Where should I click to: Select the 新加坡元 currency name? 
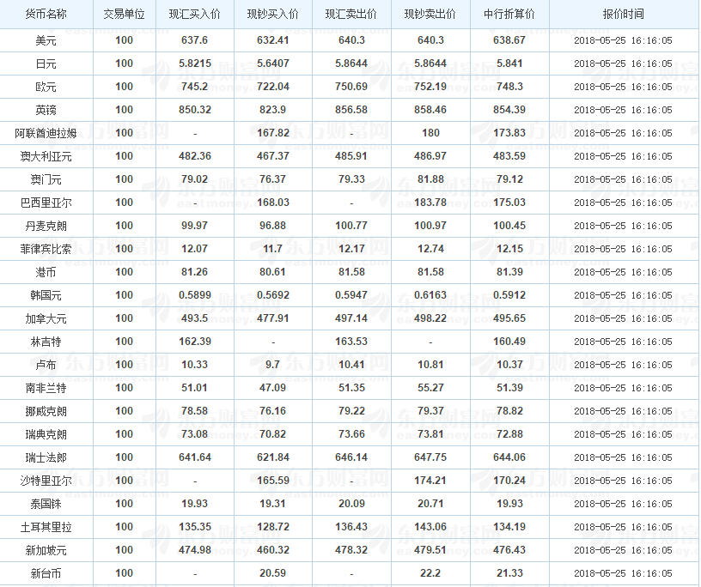(x=46, y=550)
